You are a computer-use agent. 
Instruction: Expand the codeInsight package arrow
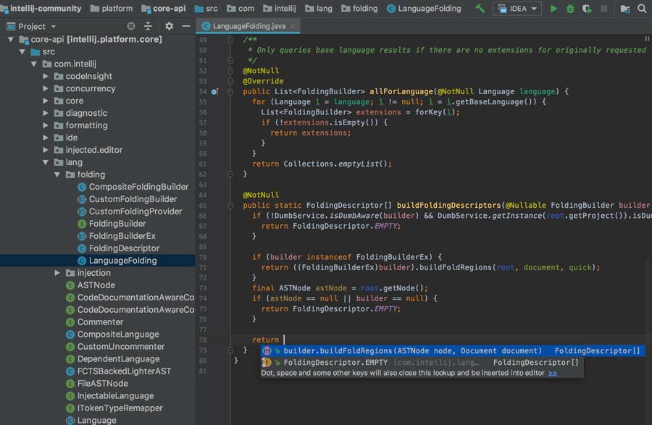coord(46,77)
